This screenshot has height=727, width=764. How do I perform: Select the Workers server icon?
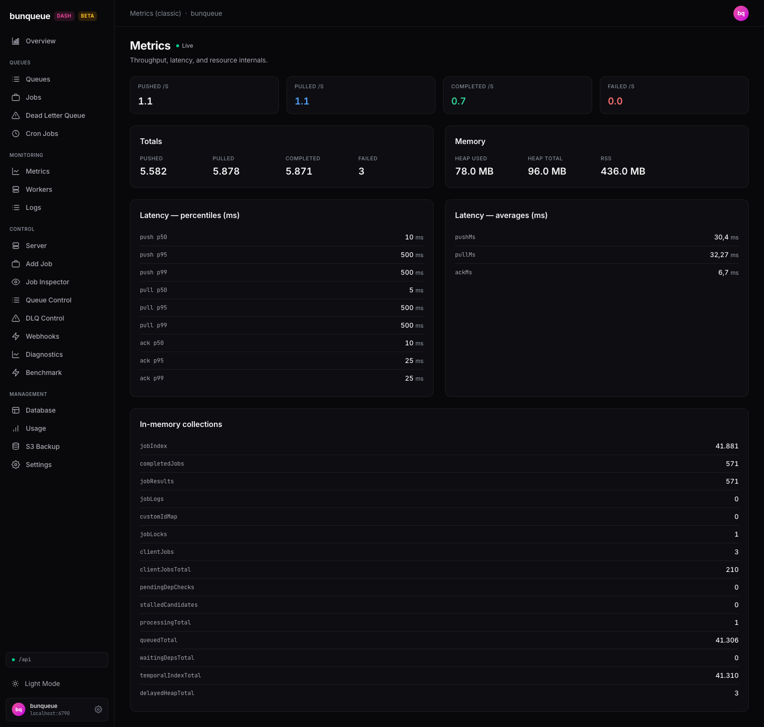16,189
